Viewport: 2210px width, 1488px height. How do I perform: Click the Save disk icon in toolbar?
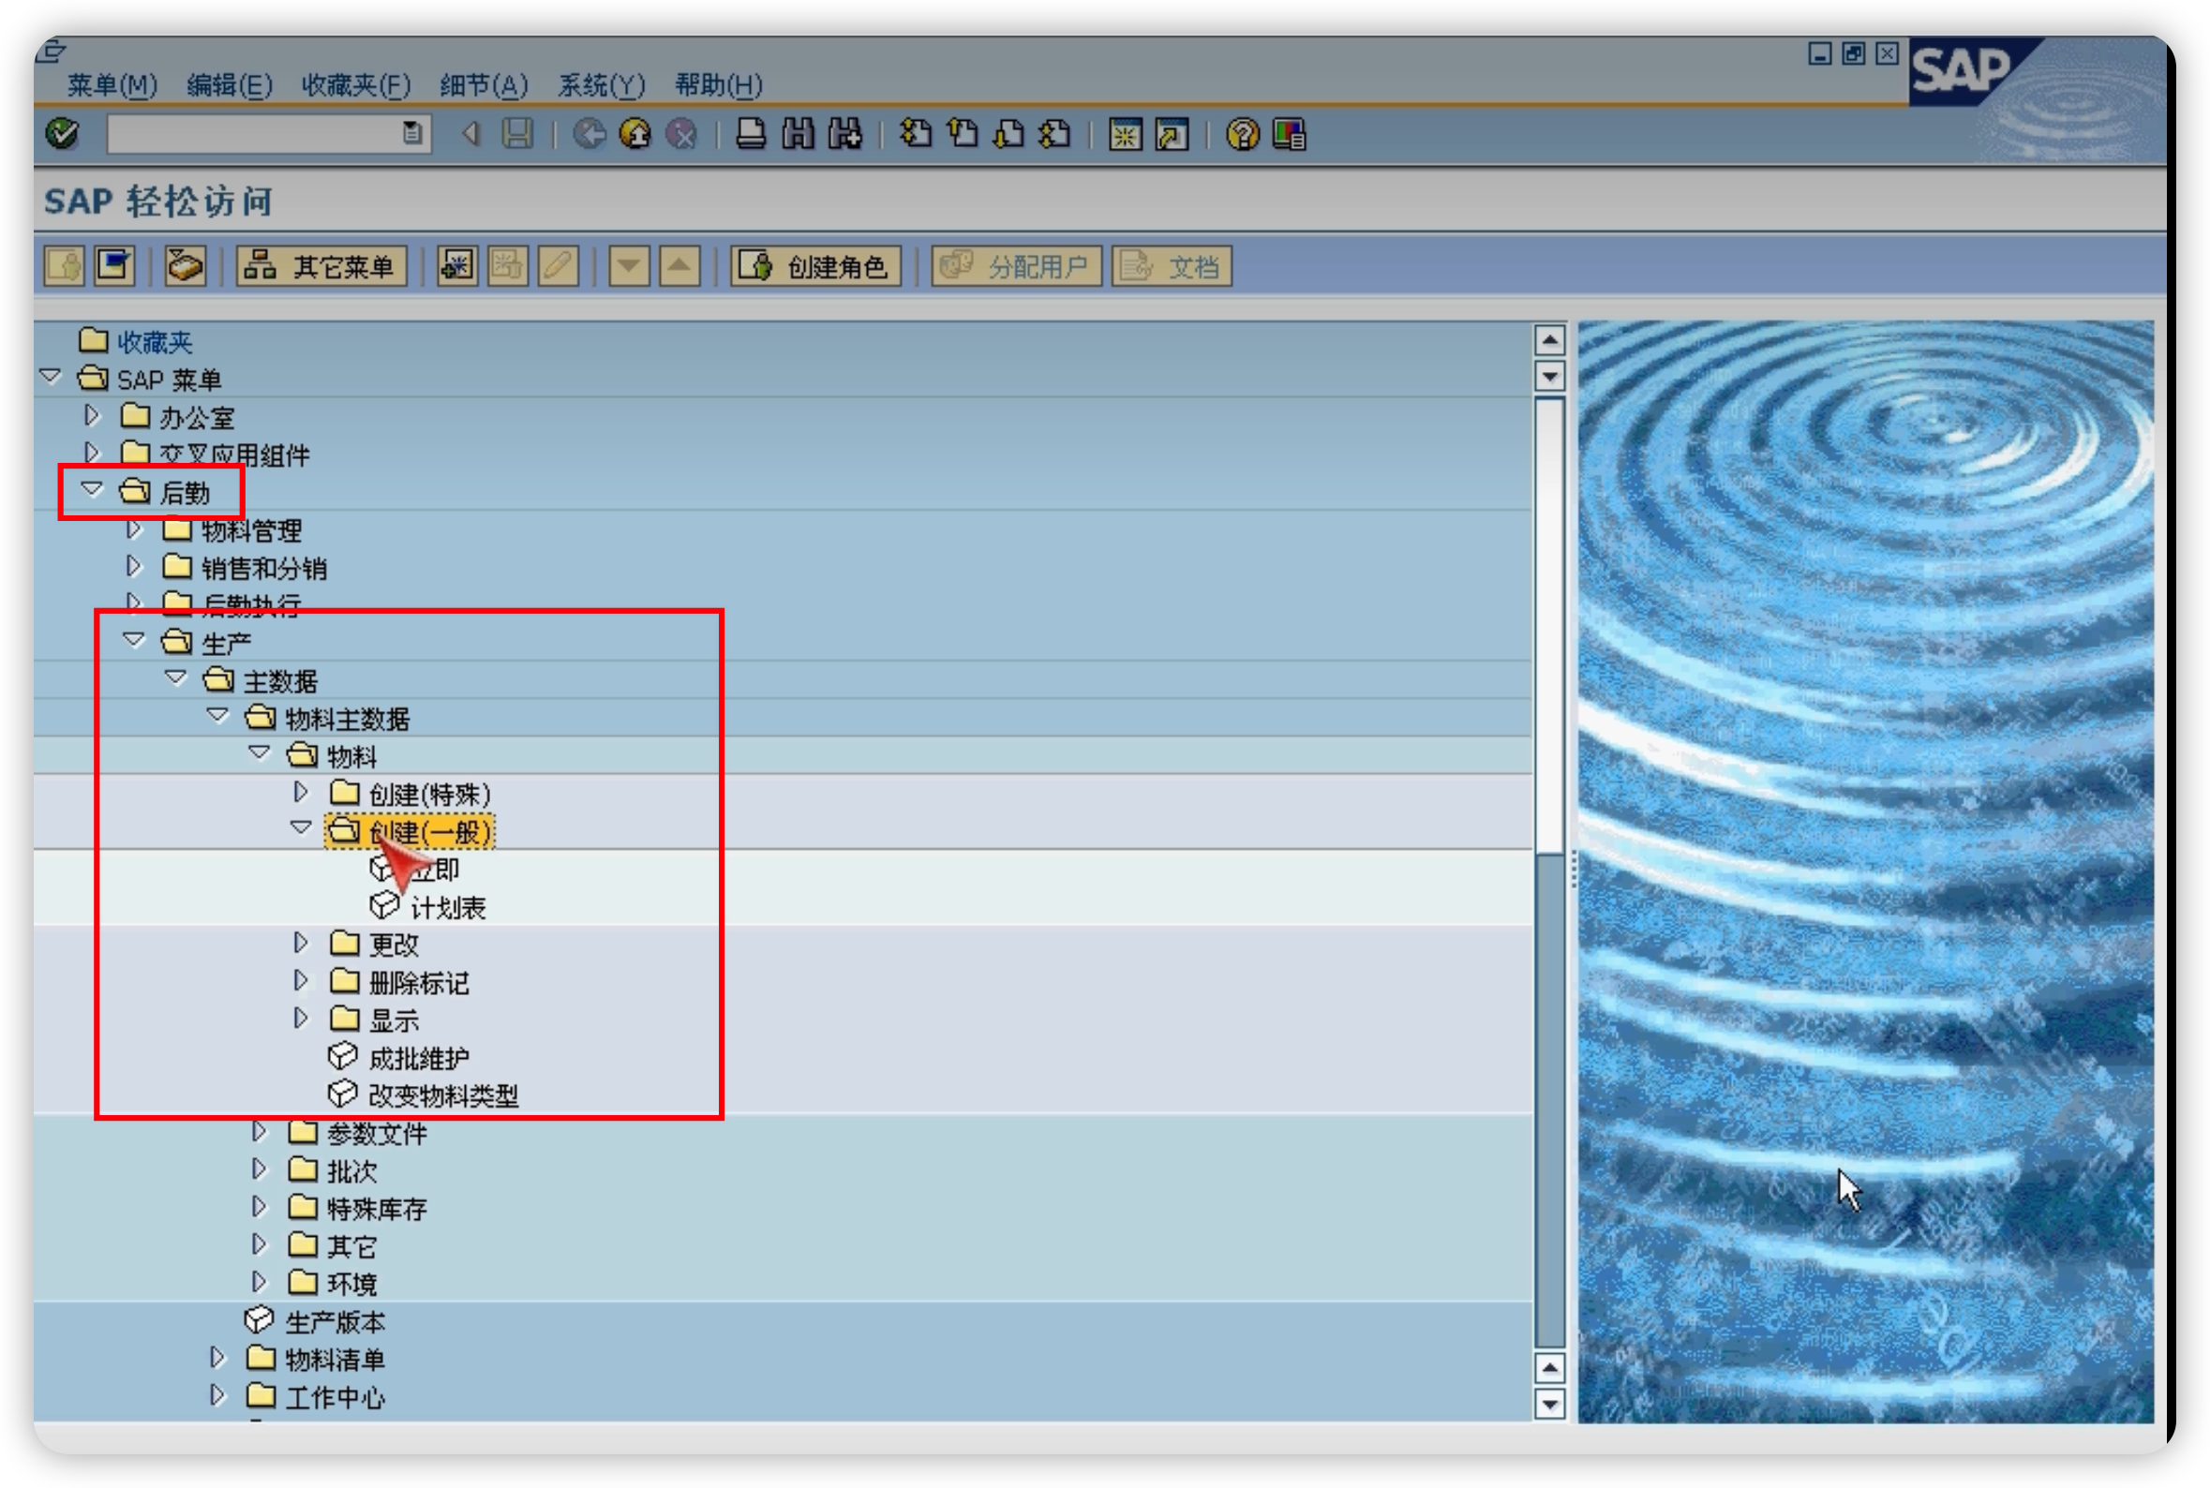(x=517, y=134)
